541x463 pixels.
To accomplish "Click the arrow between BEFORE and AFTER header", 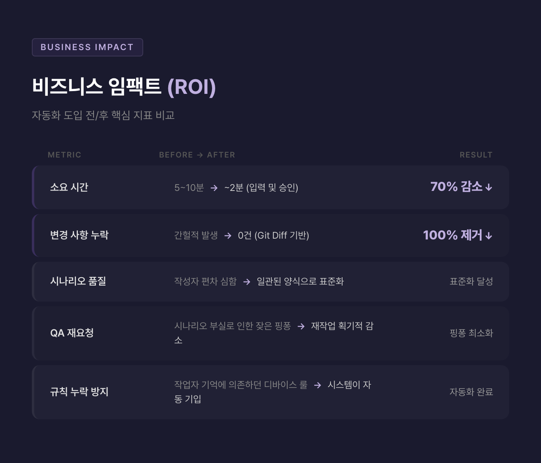I will coord(200,155).
